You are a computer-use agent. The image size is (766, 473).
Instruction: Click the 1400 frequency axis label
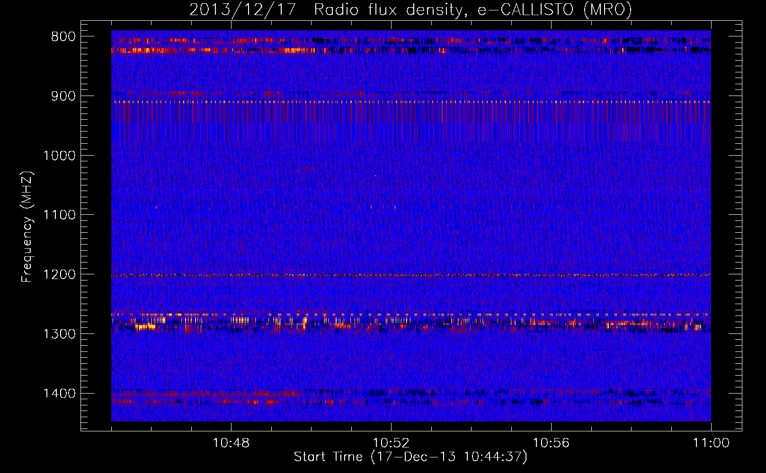pos(59,394)
